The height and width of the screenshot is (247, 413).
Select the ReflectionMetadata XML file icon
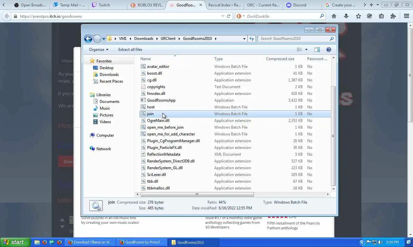coord(143,154)
